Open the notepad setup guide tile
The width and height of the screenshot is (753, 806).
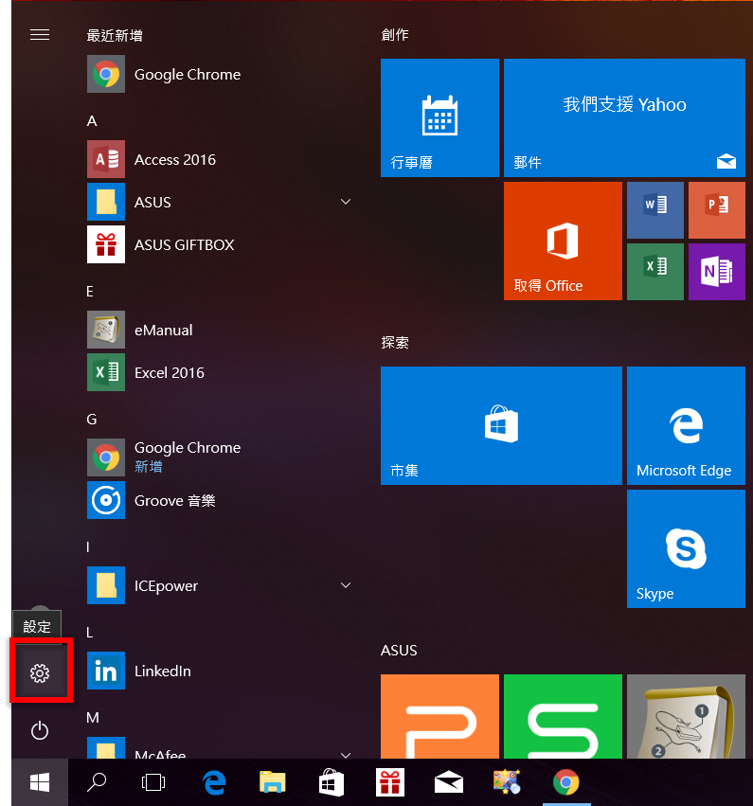(x=686, y=716)
